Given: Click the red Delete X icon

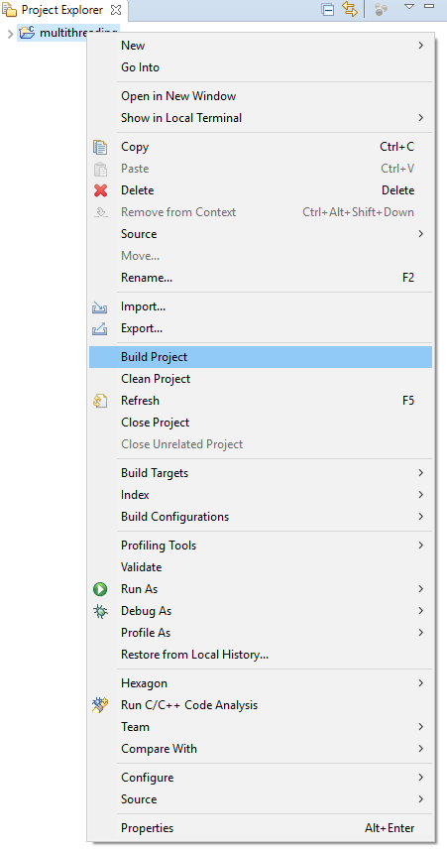Looking at the screenshot, I should (100, 190).
